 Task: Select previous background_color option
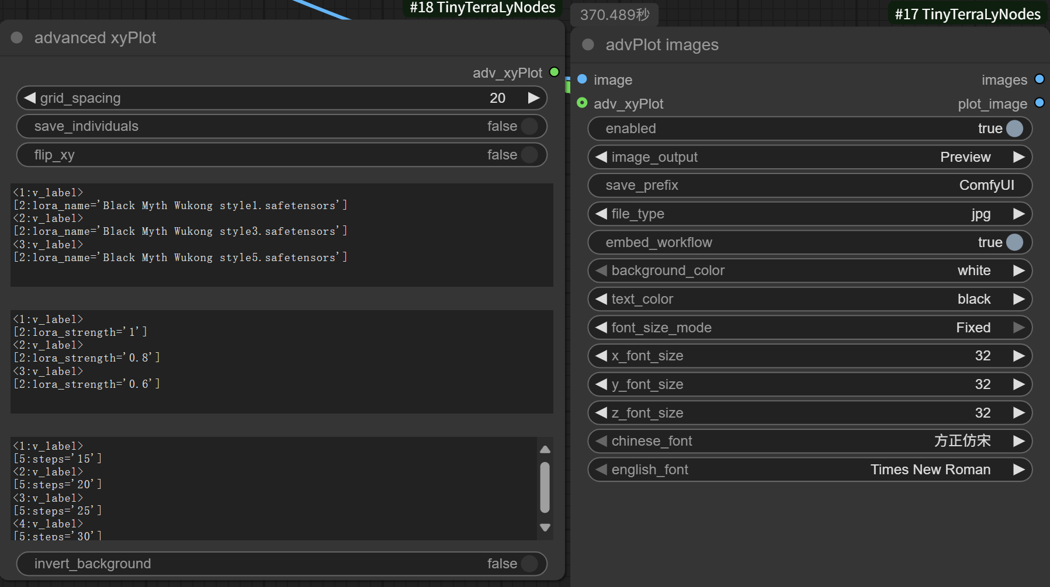(x=601, y=270)
